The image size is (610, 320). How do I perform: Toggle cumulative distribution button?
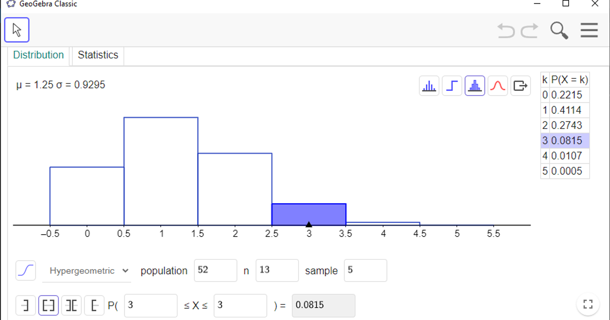tap(26, 271)
